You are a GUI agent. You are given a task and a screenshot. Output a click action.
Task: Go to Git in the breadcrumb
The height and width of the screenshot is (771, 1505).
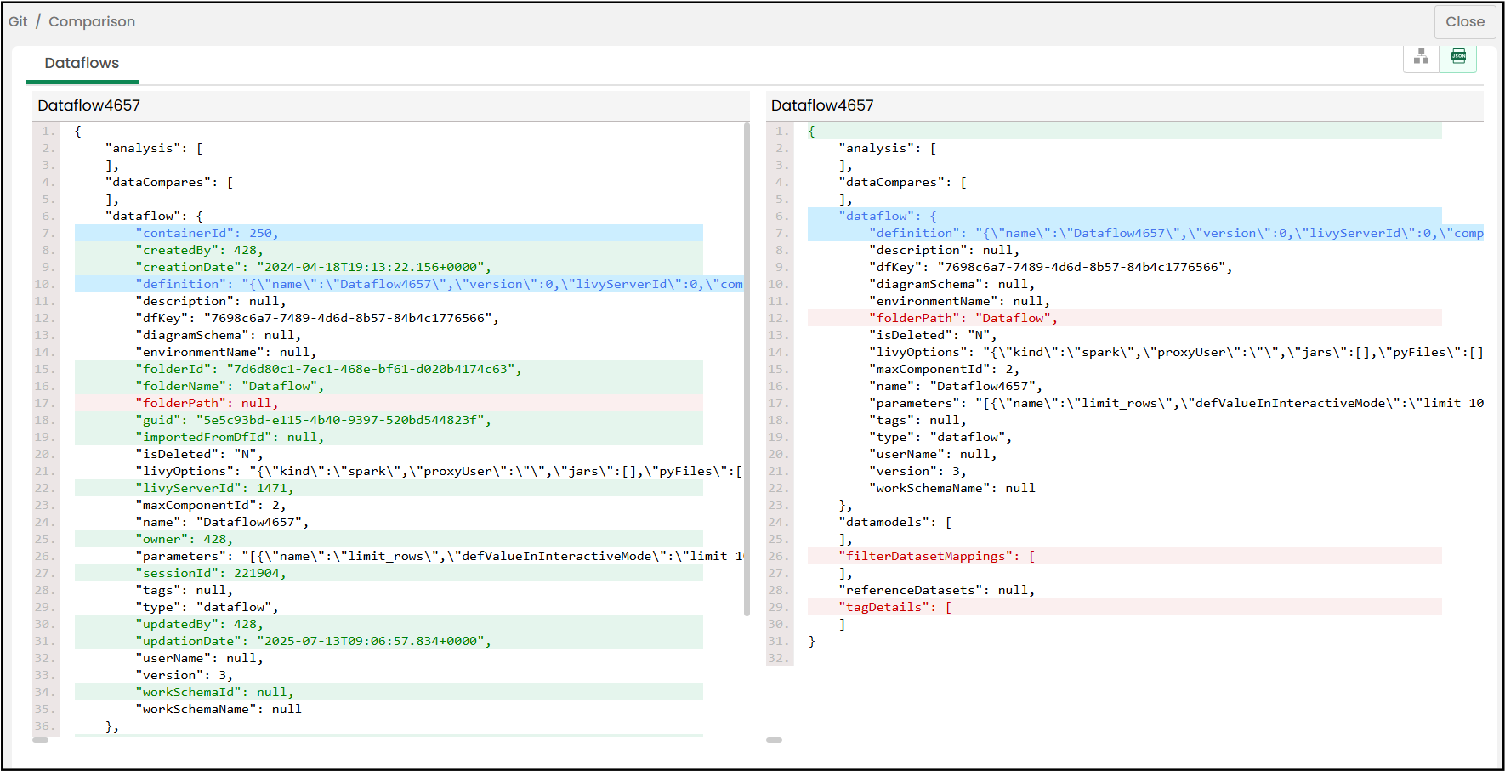coord(18,22)
